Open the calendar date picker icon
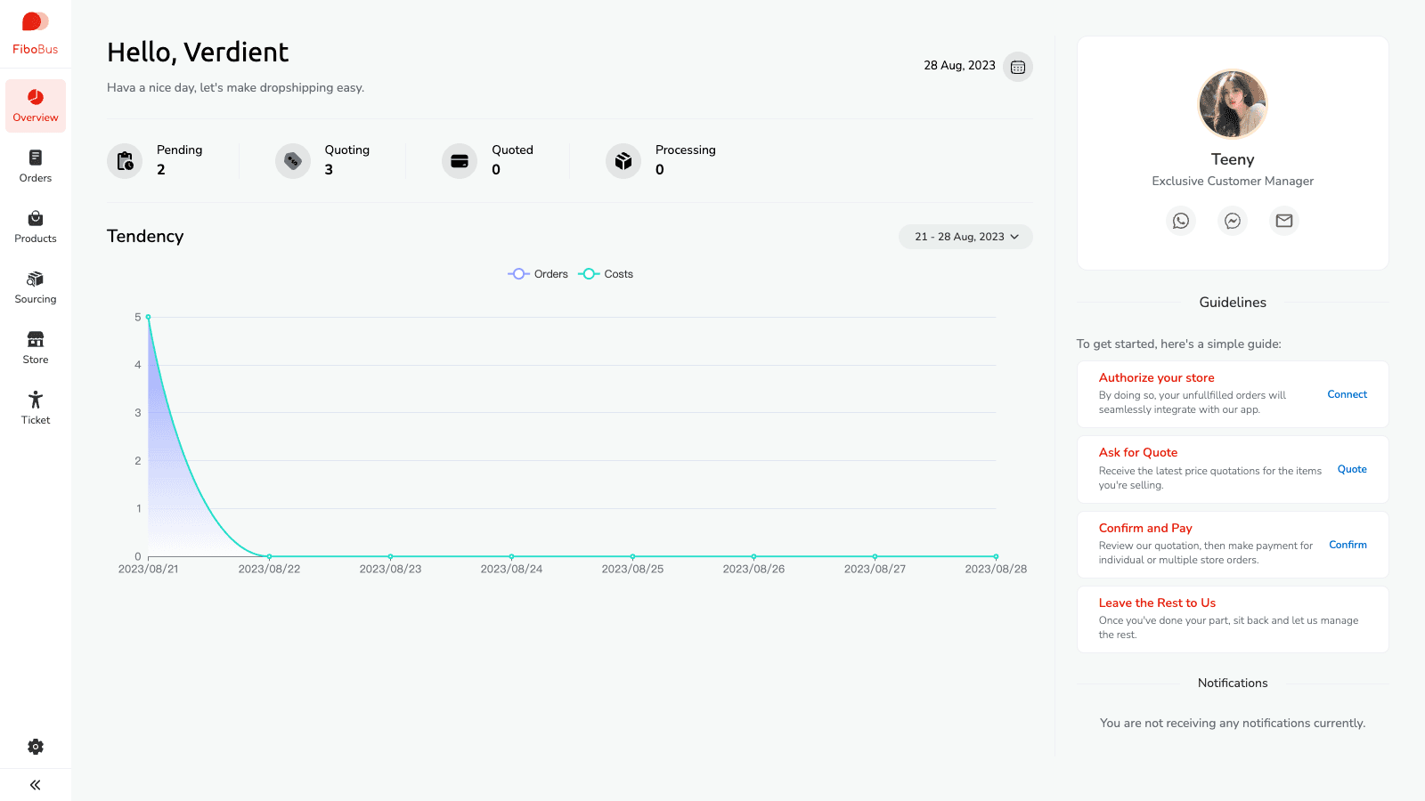This screenshot has height=801, width=1425. 1017,67
